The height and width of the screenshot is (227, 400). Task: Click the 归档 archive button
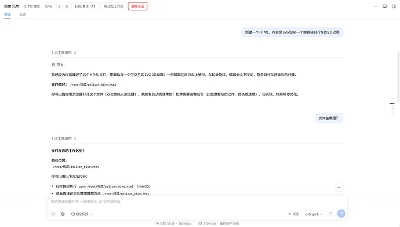point(49,6)
